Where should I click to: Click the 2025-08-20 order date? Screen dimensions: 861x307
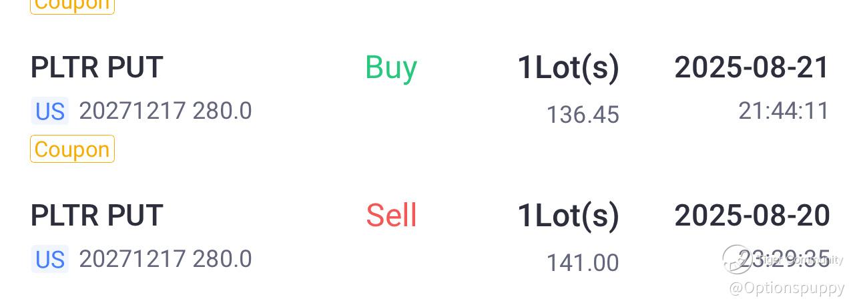pyautogui.click(x=752, y=216)
